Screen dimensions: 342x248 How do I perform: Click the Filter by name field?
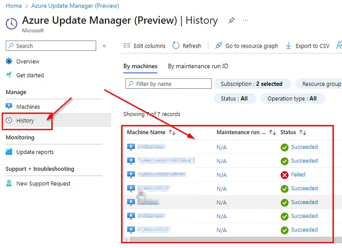169,84
